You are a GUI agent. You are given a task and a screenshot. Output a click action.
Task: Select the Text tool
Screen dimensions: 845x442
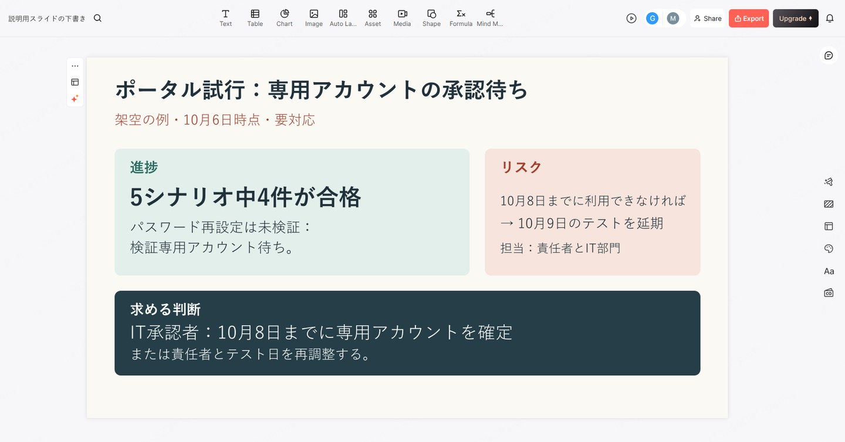[x=225, y=18]
